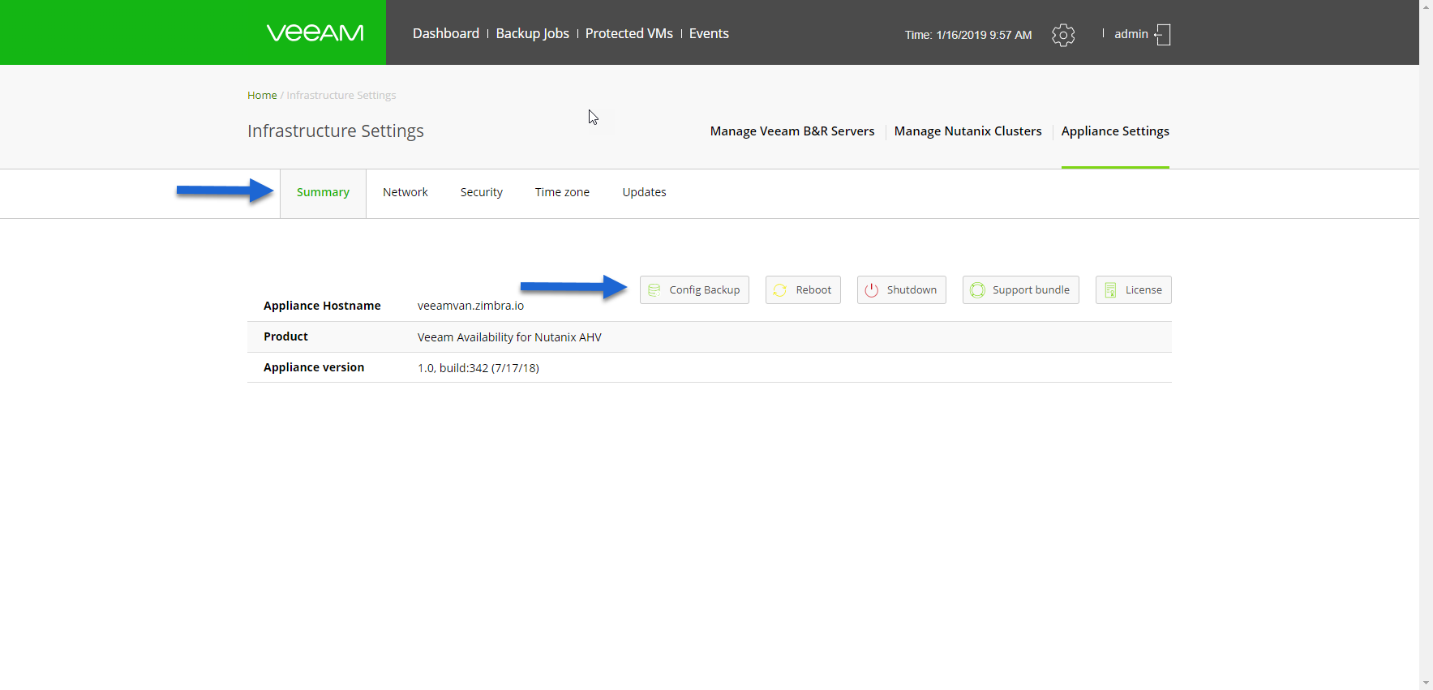
Task: Click the Support bundle lifebuoy icon
Action: click(978, 290)
